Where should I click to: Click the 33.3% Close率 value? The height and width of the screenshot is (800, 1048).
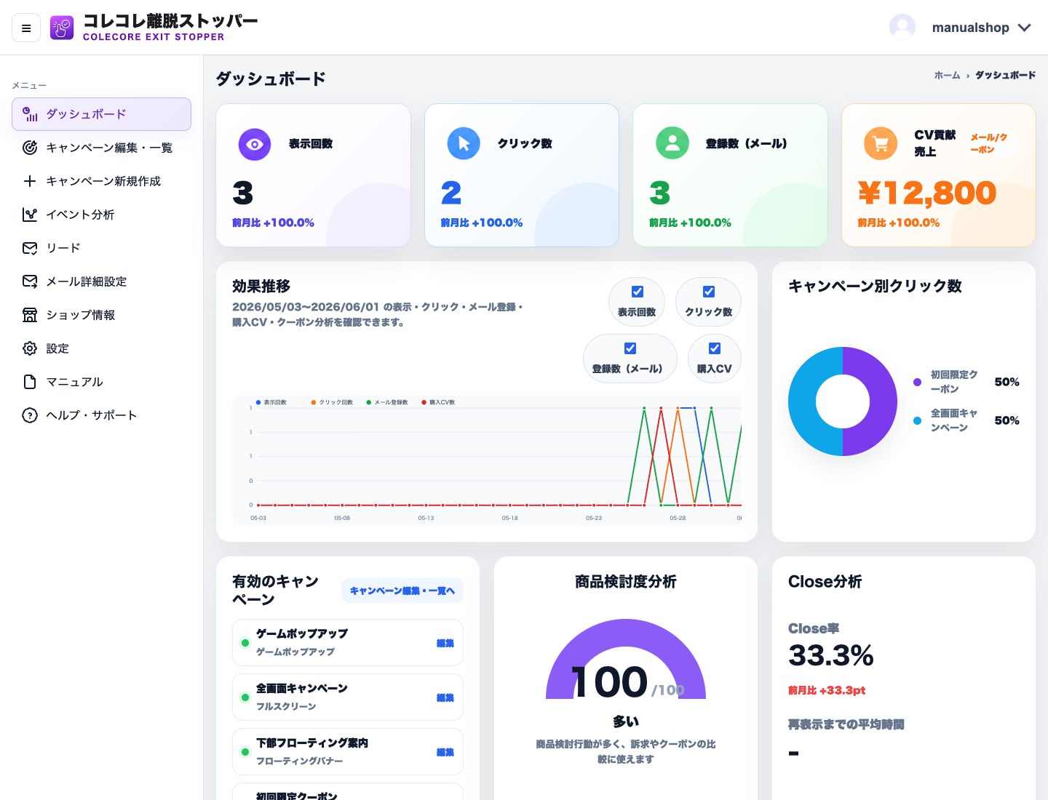[830, 655]
